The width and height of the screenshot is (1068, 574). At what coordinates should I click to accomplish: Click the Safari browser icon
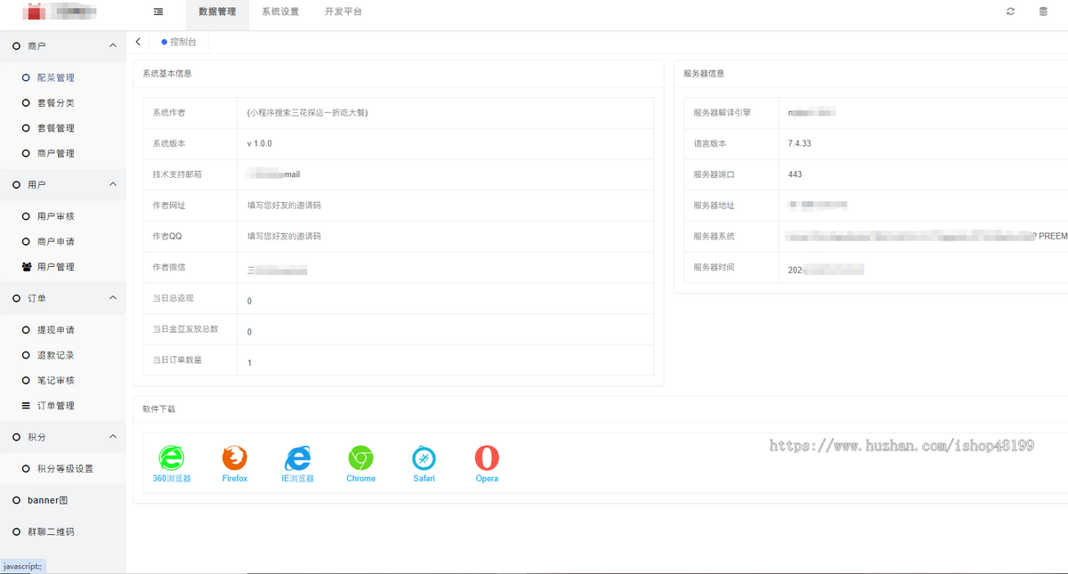point(423,457)
